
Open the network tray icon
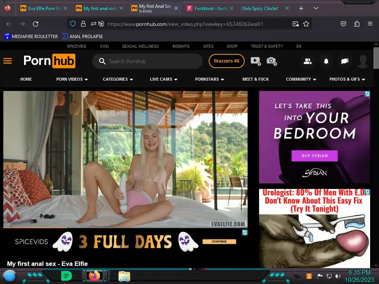coord(329,276)
